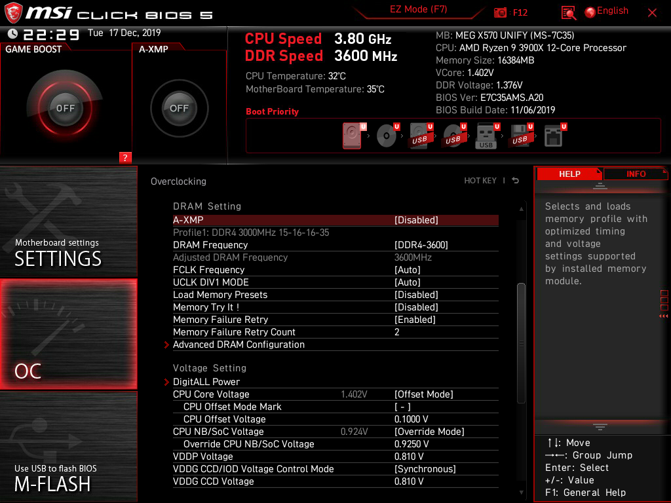The width and height of the screenshot is (671, 503).
Task: Click the F12 screenshot camera icon
Action: pos(500,13)
